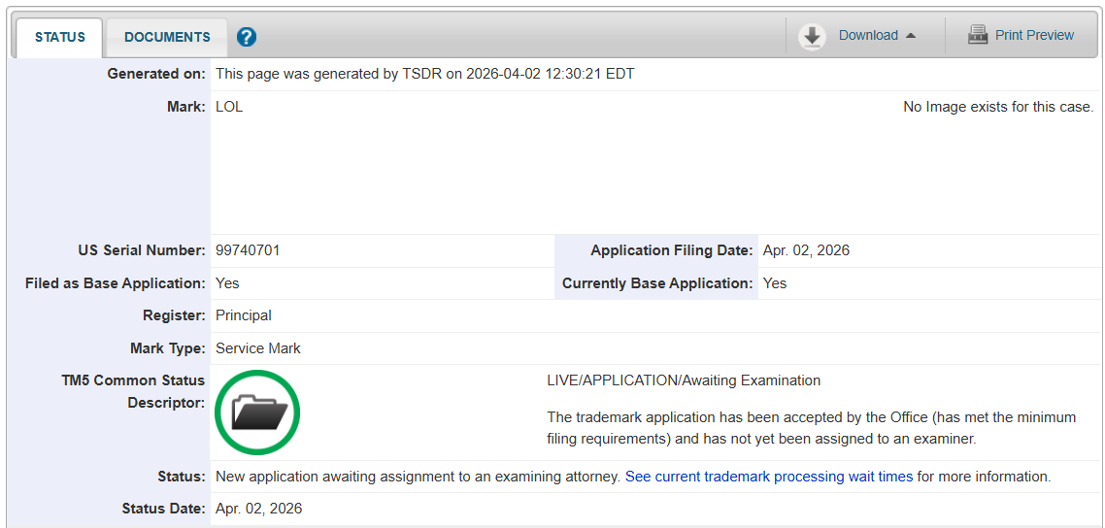The width and height of the screenshot is (1105, 528).
Task: Click the 'Generated on:' label
Action: (156, 74)
